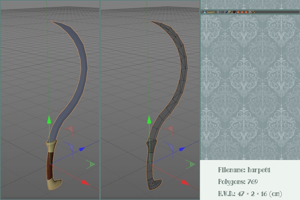This screenshot has width=300, height=200.
Task: Click the first orange triangle selection tag
Action: pos(238,12)
